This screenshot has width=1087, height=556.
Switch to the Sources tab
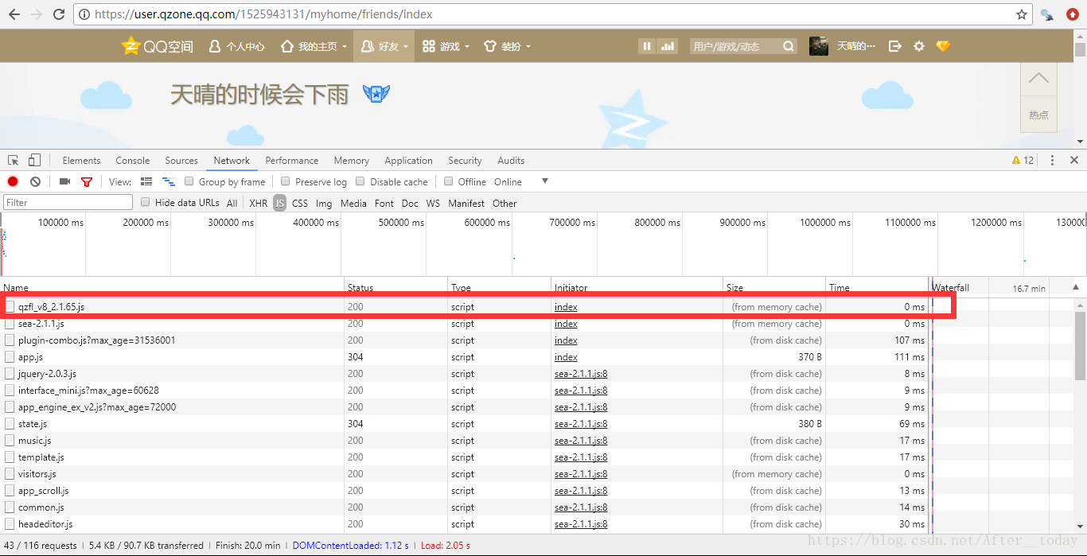181,160
